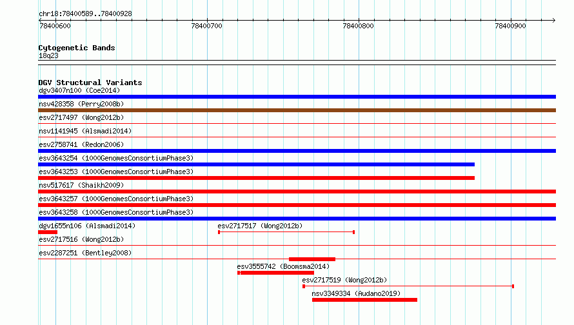Viewport: 574px width, 325px height.
Task: Click the blue bar of esv2758741
Action: (297, 151)
